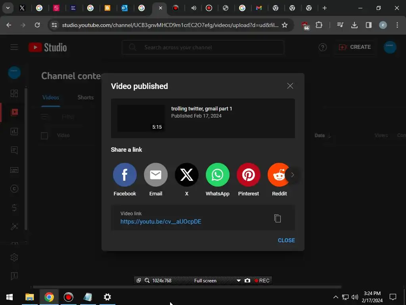
Task: Open the media controls icon
Action: (340, 25)
